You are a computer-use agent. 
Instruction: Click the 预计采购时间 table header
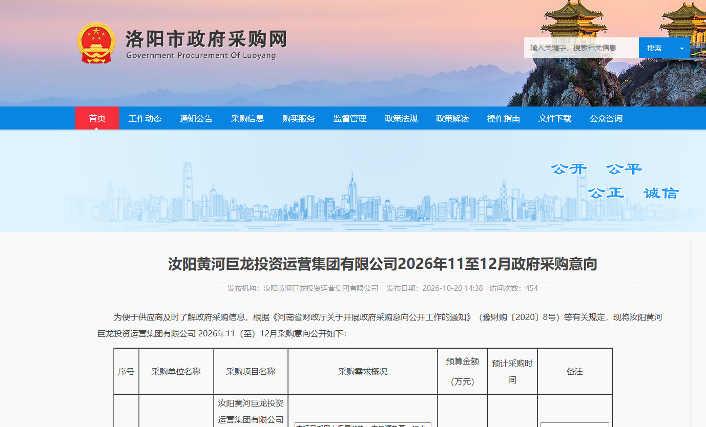[512, 372]
